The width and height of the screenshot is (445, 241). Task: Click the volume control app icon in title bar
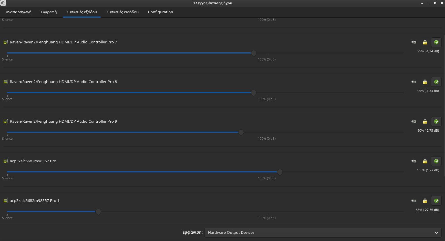[x=3, y=3]
